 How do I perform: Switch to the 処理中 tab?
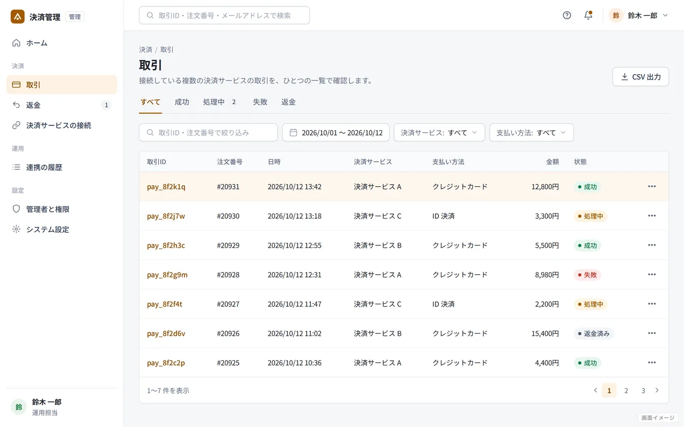point(220,102)
